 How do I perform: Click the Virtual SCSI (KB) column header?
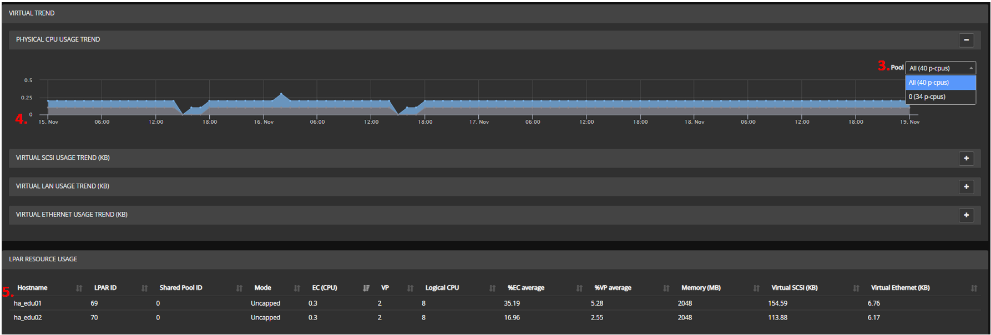click(794, 288)
